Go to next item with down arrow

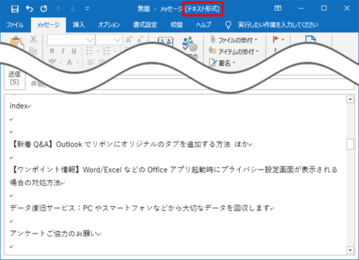[x=73, y=9]
